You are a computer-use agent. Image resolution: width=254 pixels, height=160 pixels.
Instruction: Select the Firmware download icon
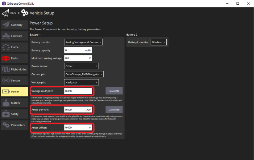(x=6, y=36)
